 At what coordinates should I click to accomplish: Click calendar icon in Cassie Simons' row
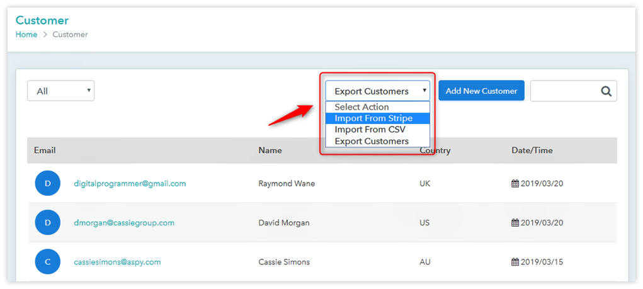tap(515, 262)
